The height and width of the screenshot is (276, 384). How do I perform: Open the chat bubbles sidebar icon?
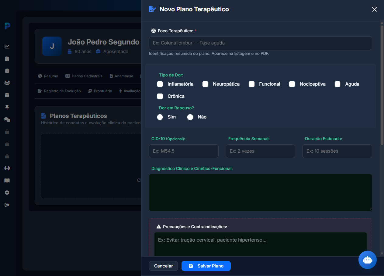(7, 119)
